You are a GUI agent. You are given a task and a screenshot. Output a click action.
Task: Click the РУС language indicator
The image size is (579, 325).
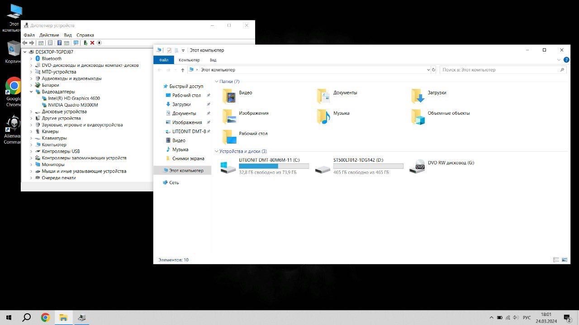coord(527,318)
